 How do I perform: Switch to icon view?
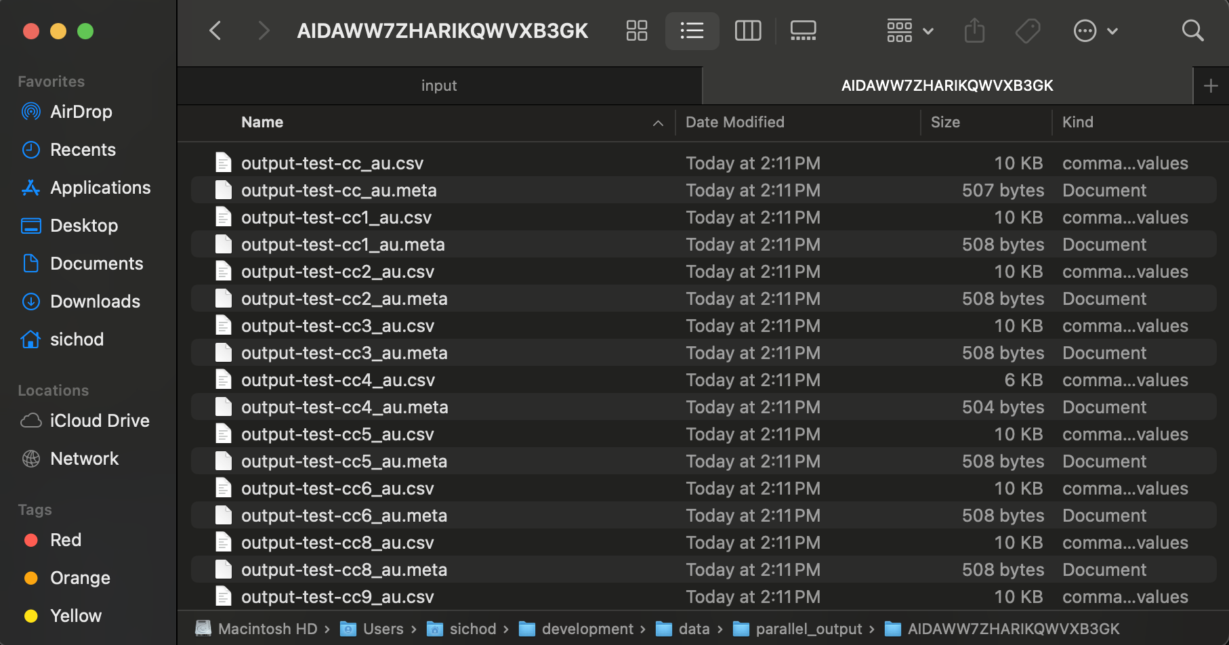click(x=636, y=30)
